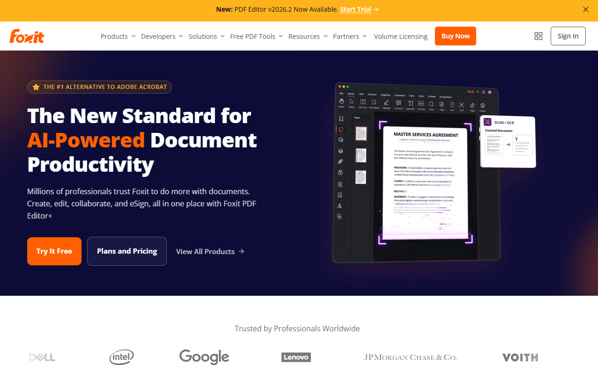Screen dimensions: 598x365
Task: Open the apps grid icon beside Sign In
Action: [538, 36]
